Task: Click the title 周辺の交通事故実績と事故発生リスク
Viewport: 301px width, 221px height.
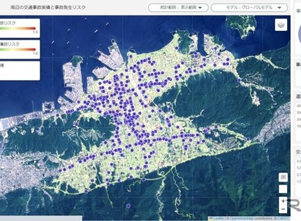Action: pos(48,7)
